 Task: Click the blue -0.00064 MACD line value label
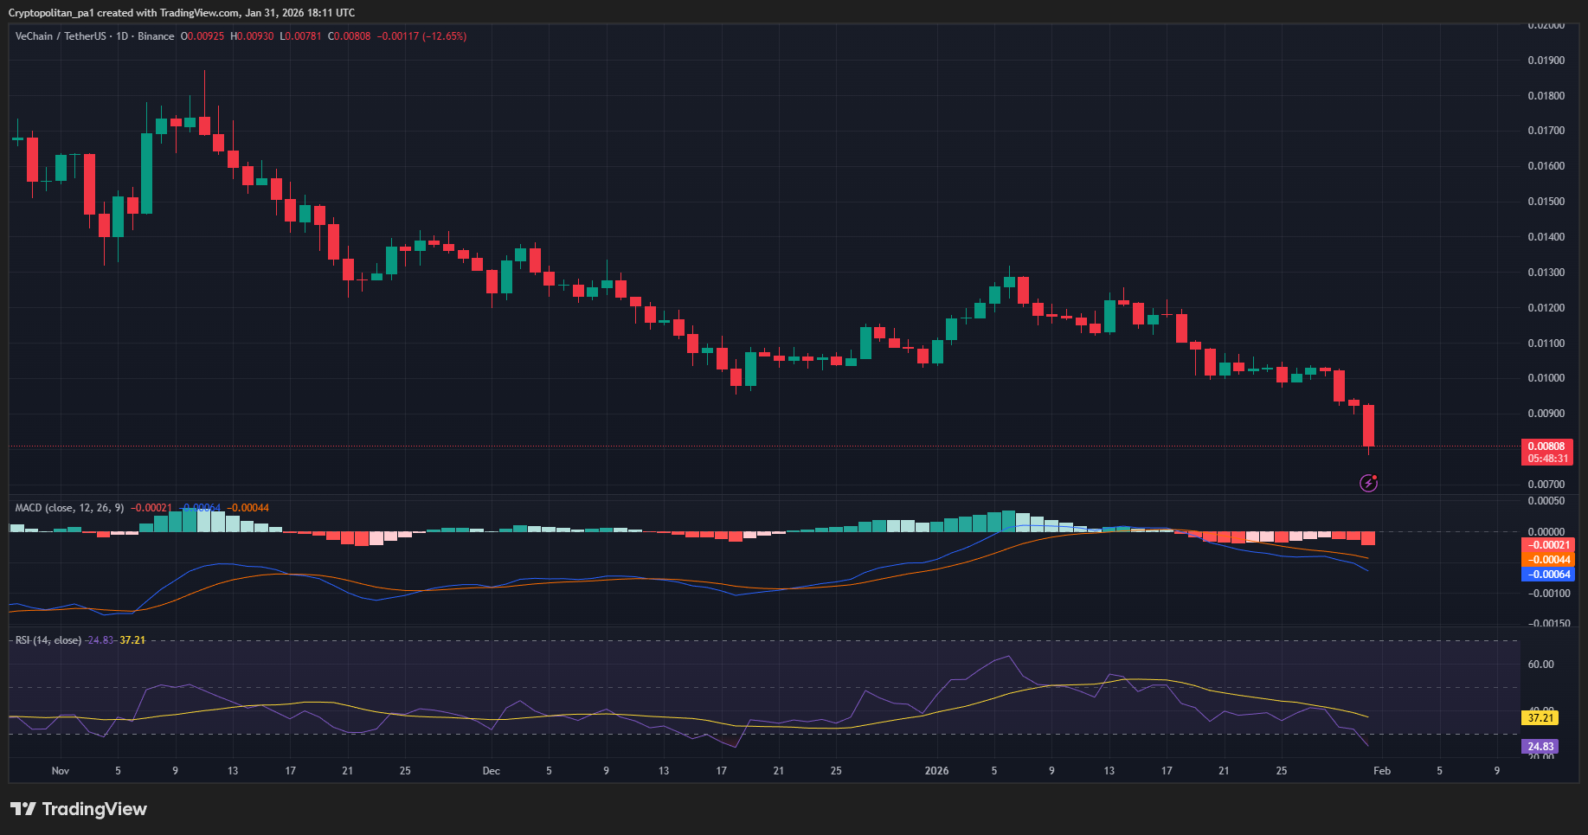[1548, 574]
